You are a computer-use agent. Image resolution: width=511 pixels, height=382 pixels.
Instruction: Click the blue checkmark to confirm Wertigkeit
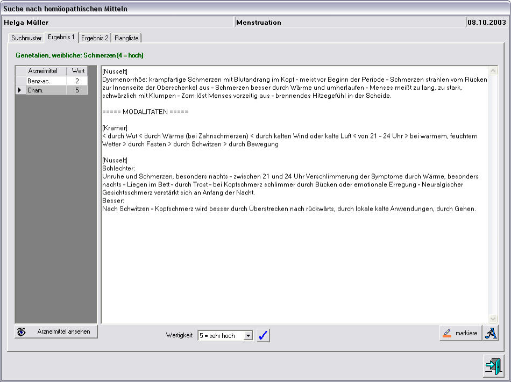263,335
